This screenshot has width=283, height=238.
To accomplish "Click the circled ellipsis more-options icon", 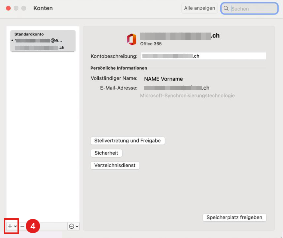I will pyautogui.click(x=71, y=226).
